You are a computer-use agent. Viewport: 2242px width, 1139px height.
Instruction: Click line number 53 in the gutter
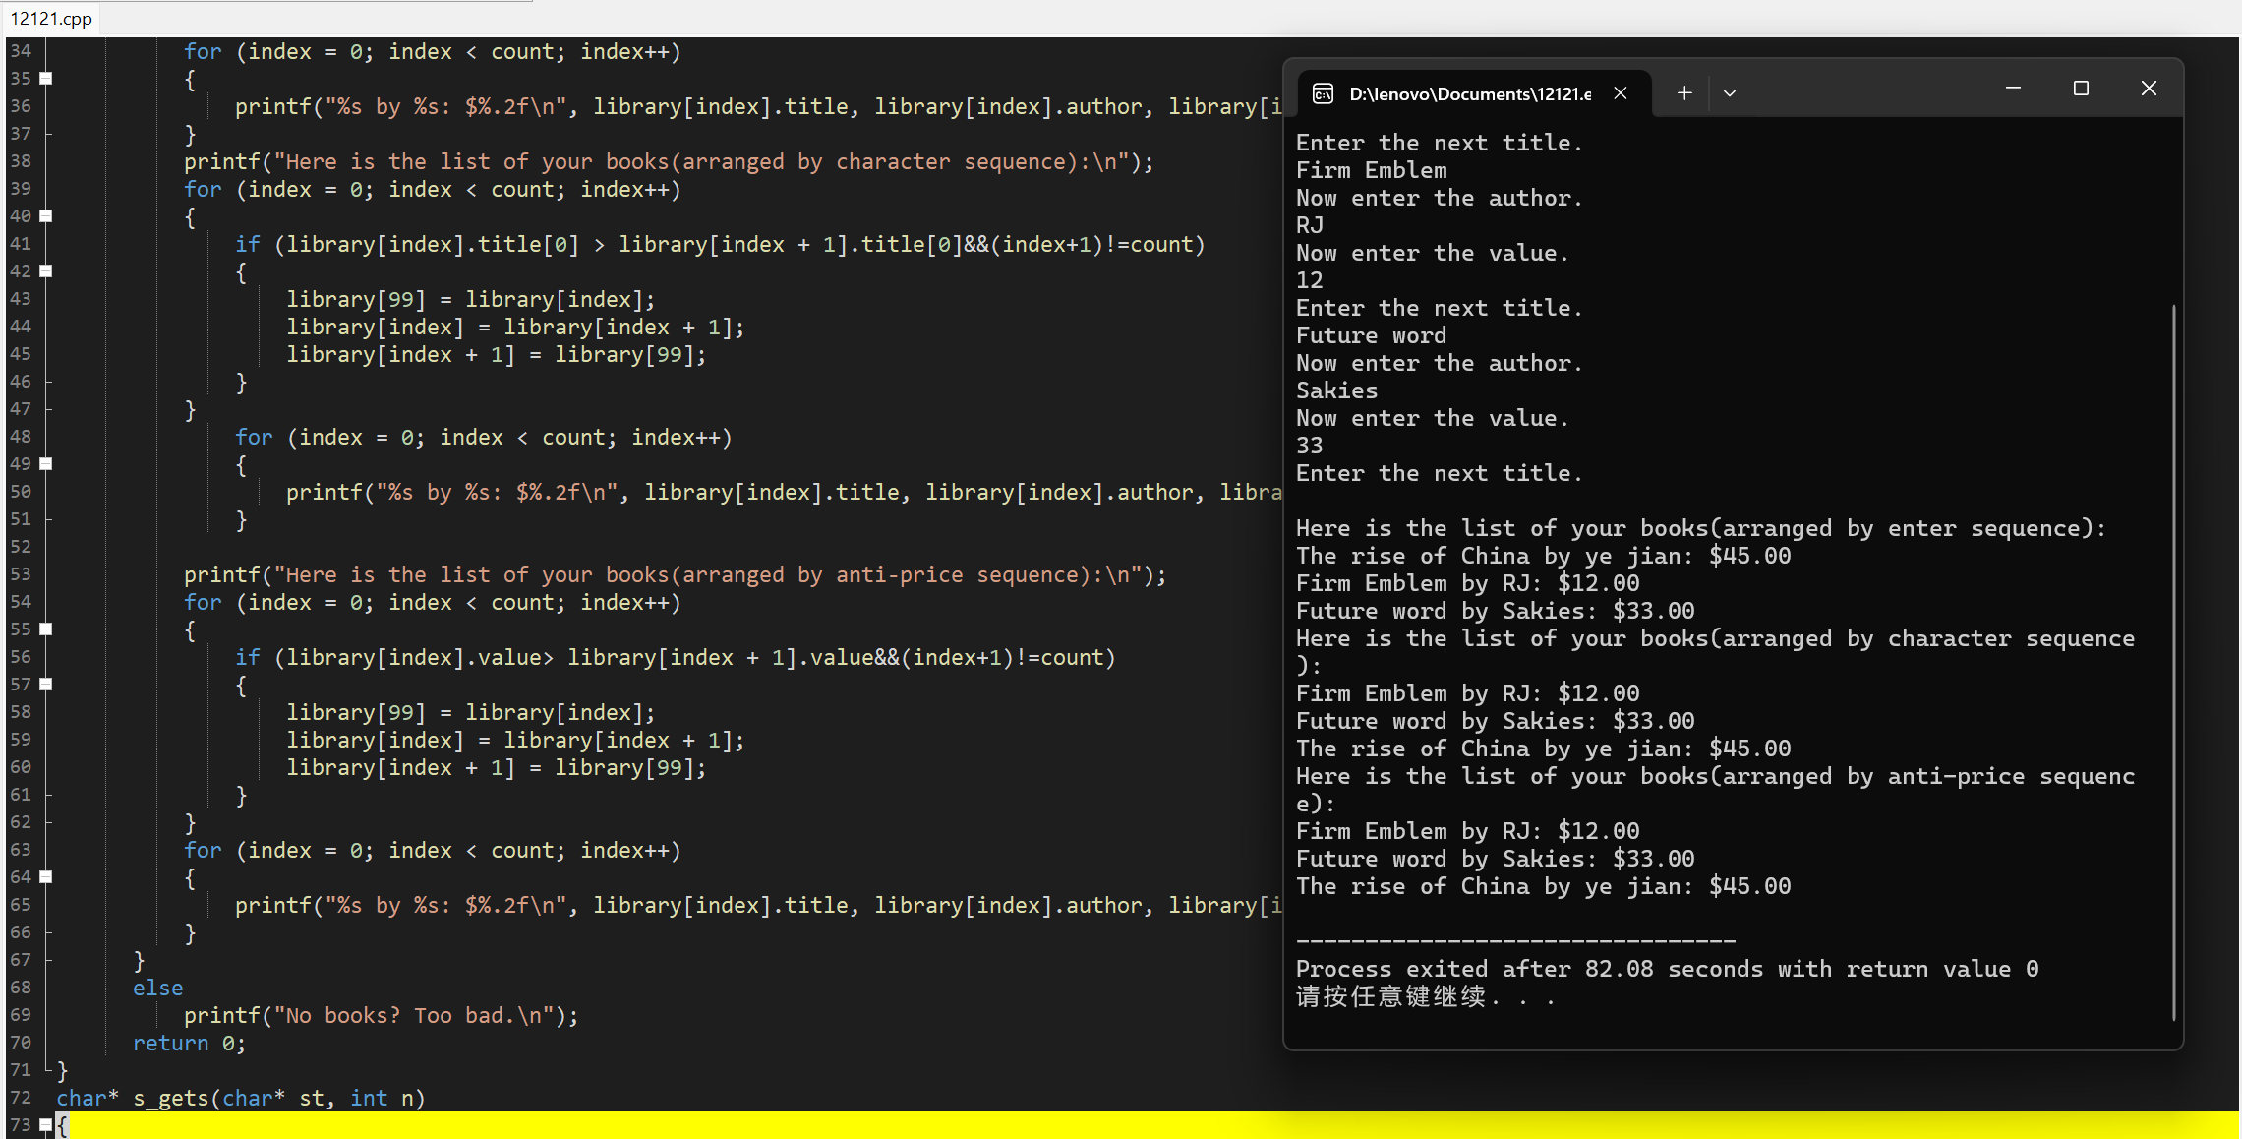point(21,573)
